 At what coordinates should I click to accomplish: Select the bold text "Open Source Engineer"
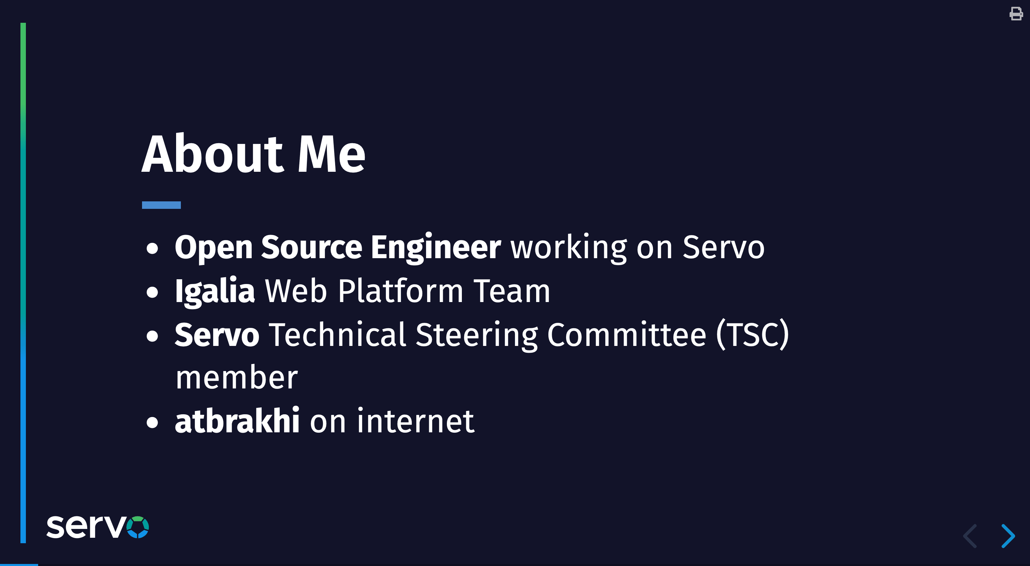(338, 247)
